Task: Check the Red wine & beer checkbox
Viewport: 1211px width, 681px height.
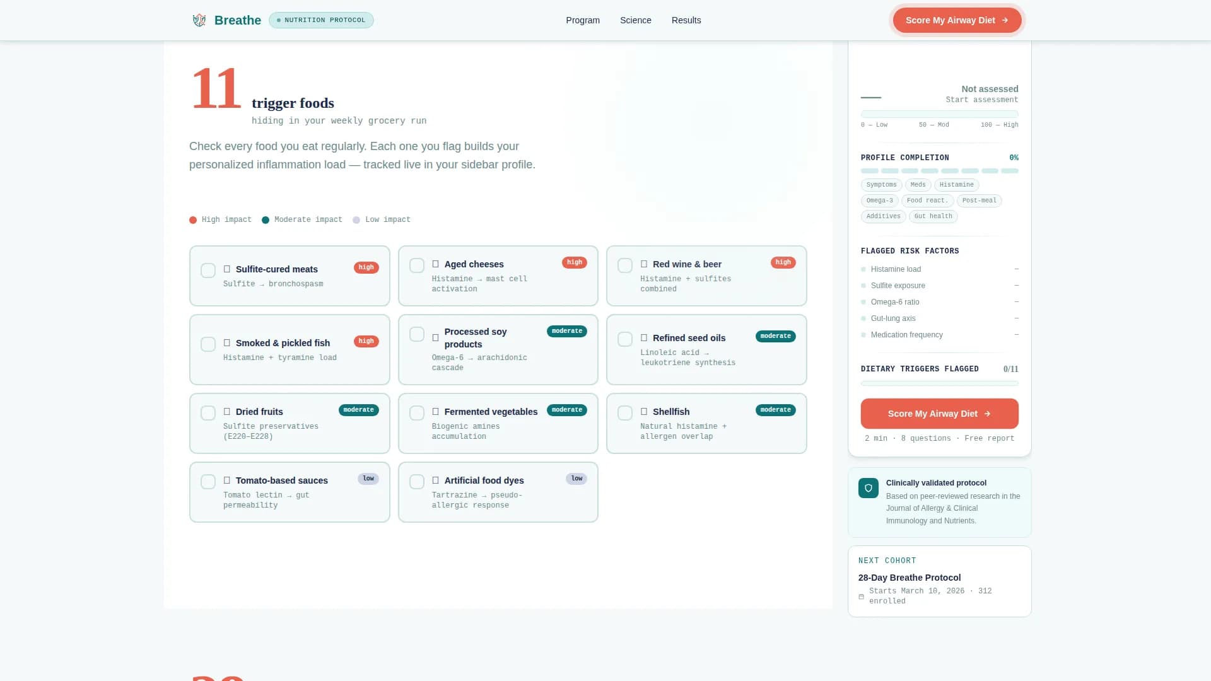Action: (x=625, y=265)
